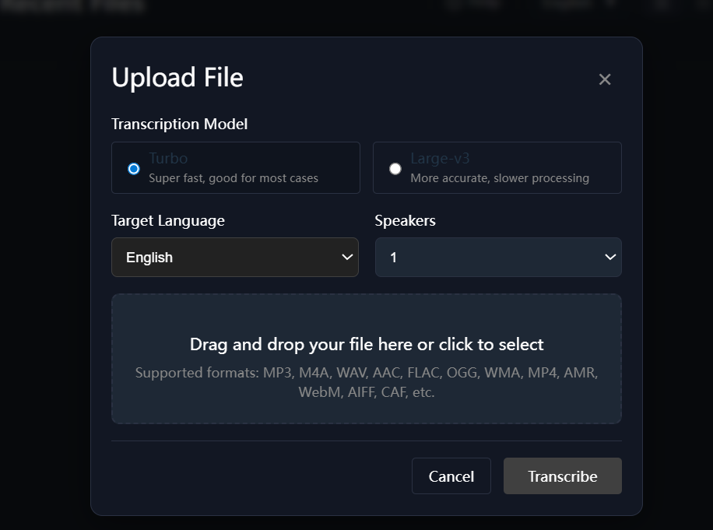Click 'More accurate, slower processing' description
This screenshot has width=713, height=530.
pos(500,178)
